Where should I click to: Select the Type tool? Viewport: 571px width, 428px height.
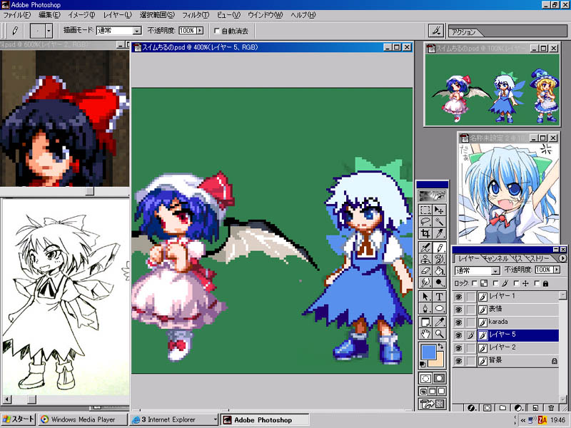tap(439, 297)
